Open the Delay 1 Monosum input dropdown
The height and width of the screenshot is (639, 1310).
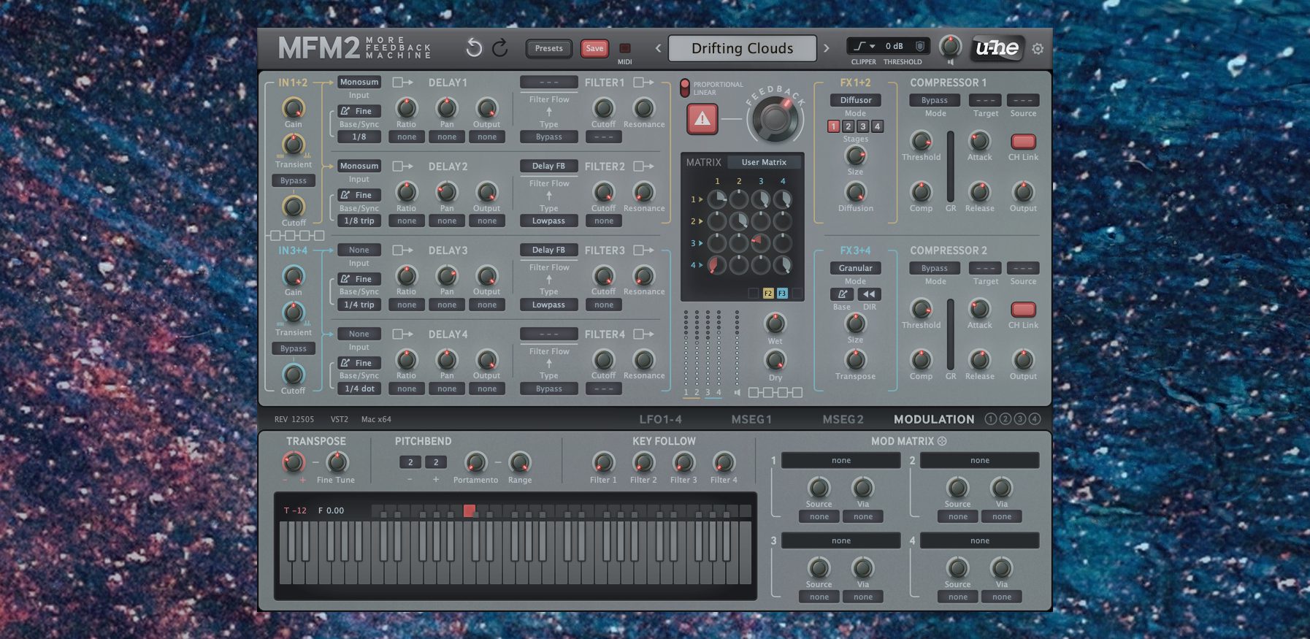(359, 83)
